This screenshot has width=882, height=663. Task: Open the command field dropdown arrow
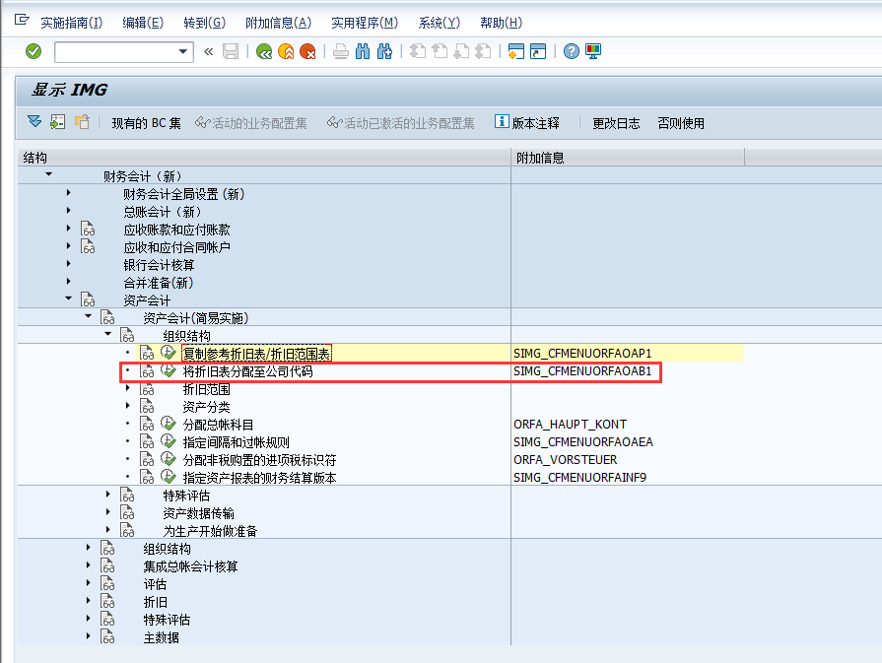click(x=183, y=51)
